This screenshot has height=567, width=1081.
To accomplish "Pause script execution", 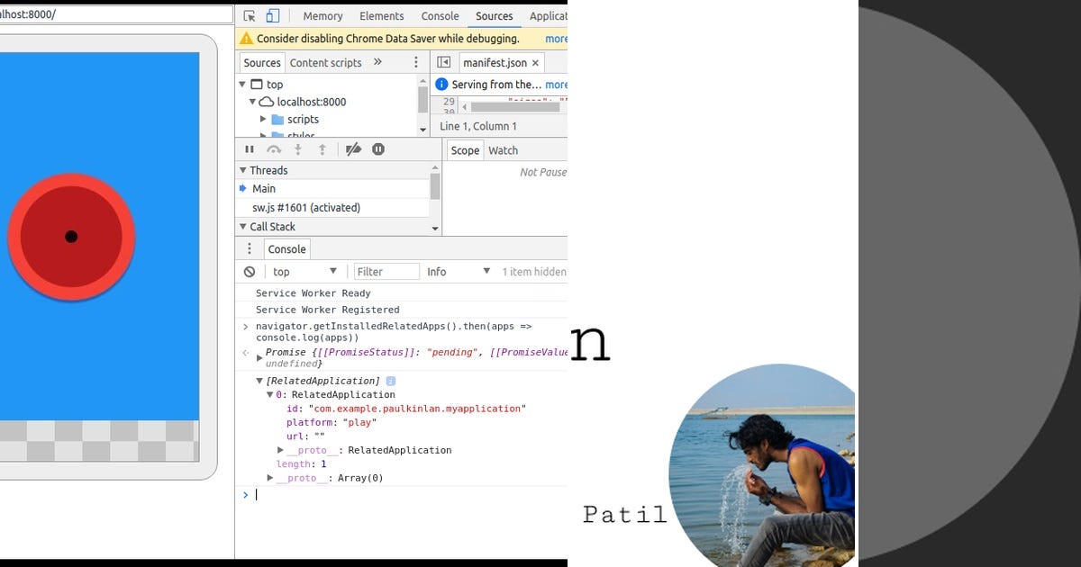I will coord(250,149).
